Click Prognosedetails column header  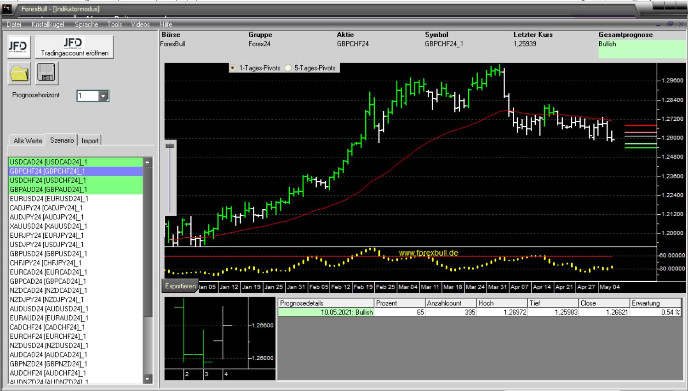[x=326, y=303]
